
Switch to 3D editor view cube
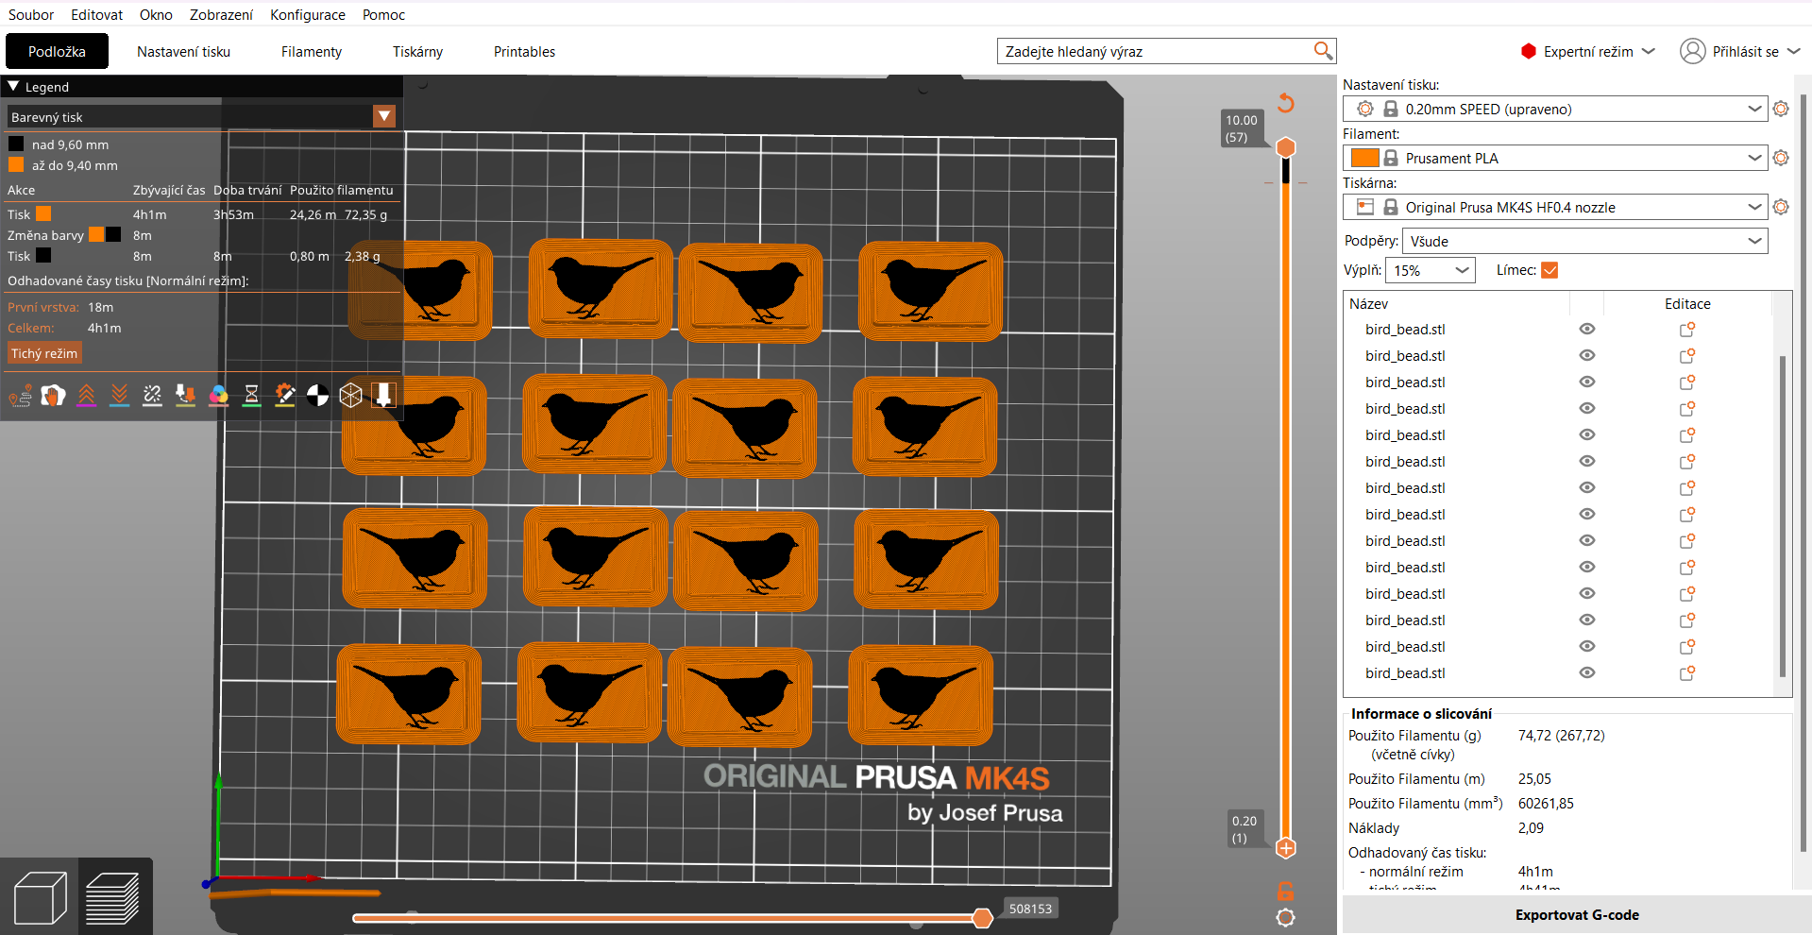pos(40,897)
